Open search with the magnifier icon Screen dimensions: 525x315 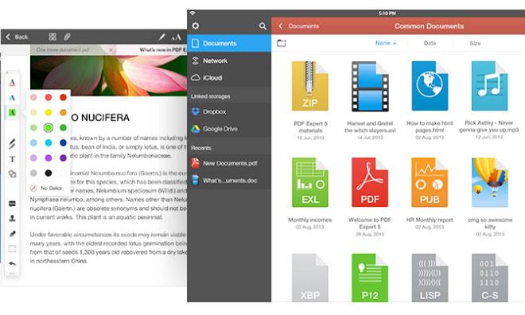pos(262,26)
